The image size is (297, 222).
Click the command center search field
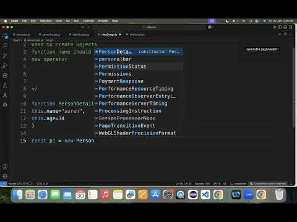(149, 27)
